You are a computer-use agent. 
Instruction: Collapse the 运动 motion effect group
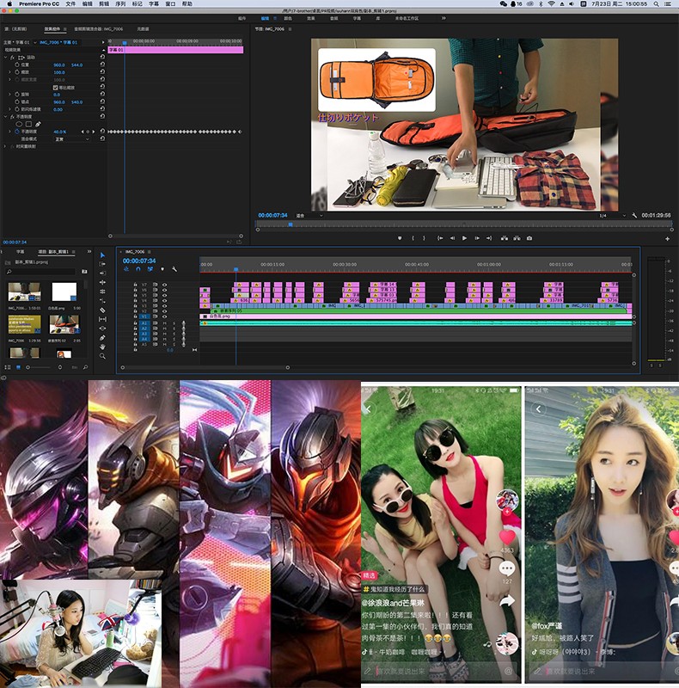[x=6, y=57]
